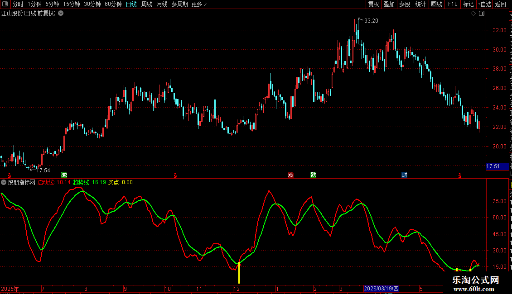Activate the 画线 drawing tools
The image size is (512, 294).
point(437,4)
